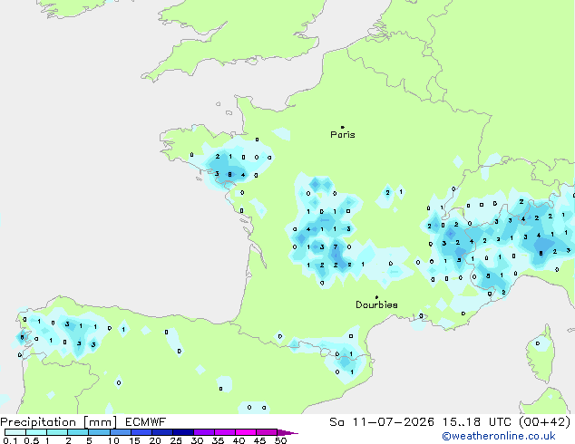
Task: Click the 8 mm value in Brittany
Action: [x=230, y=174]
